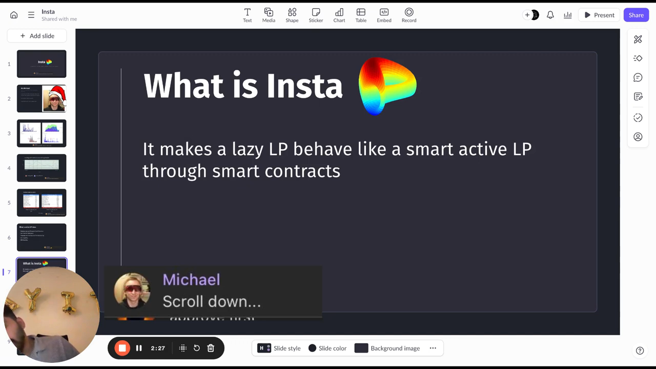Select slide 3 thumbnail with charts

[42, 133]
